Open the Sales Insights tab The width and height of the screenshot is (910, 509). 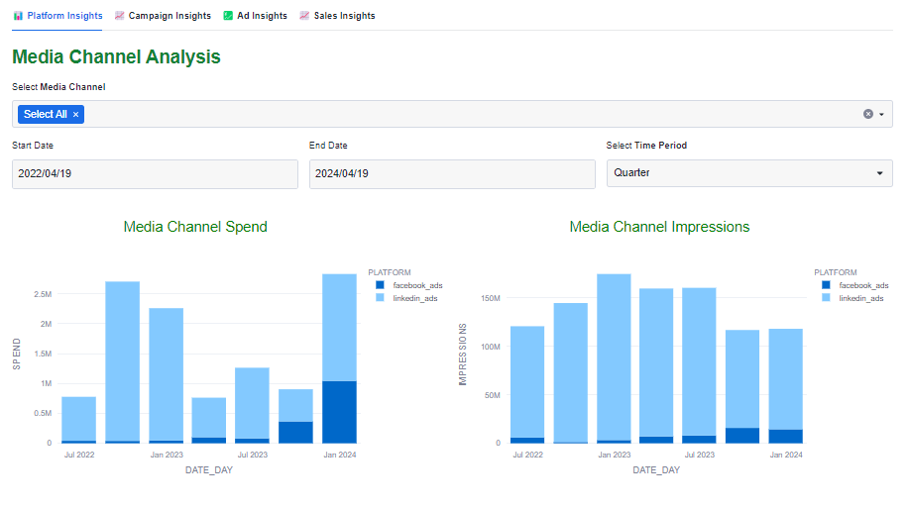coord(344,16)
